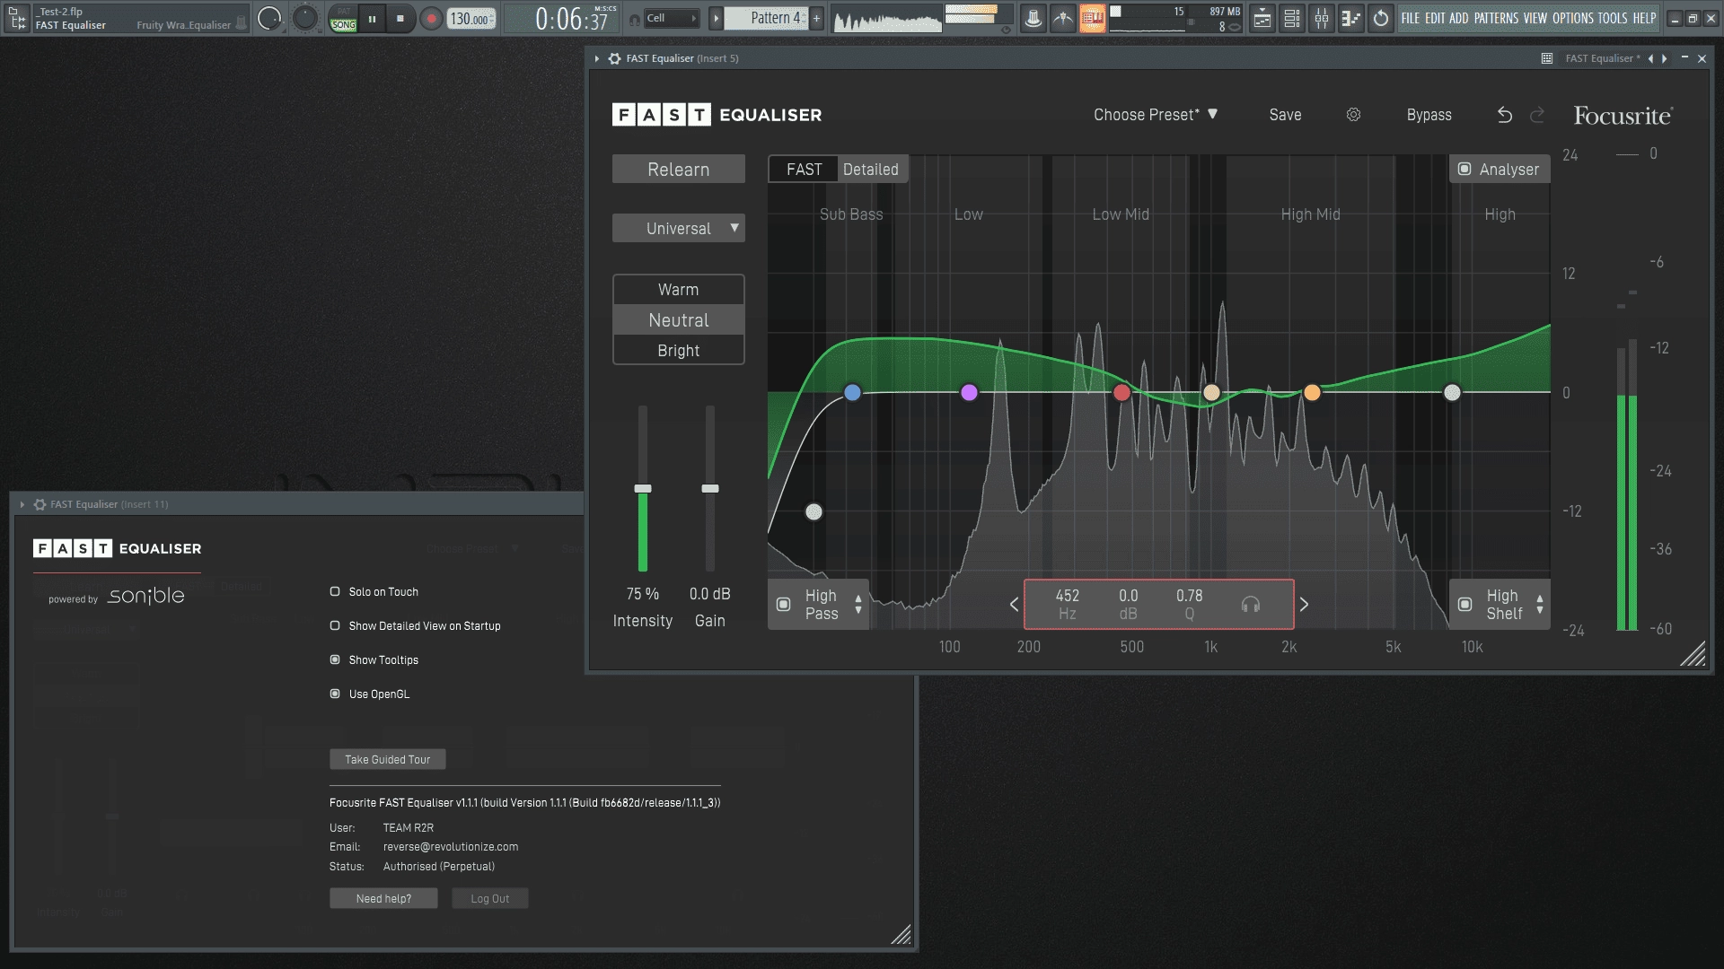This screenshot has height=969, width=1724.
Task: Toggle the highlighted countdown icon
Action: (x=1092, y=18)
